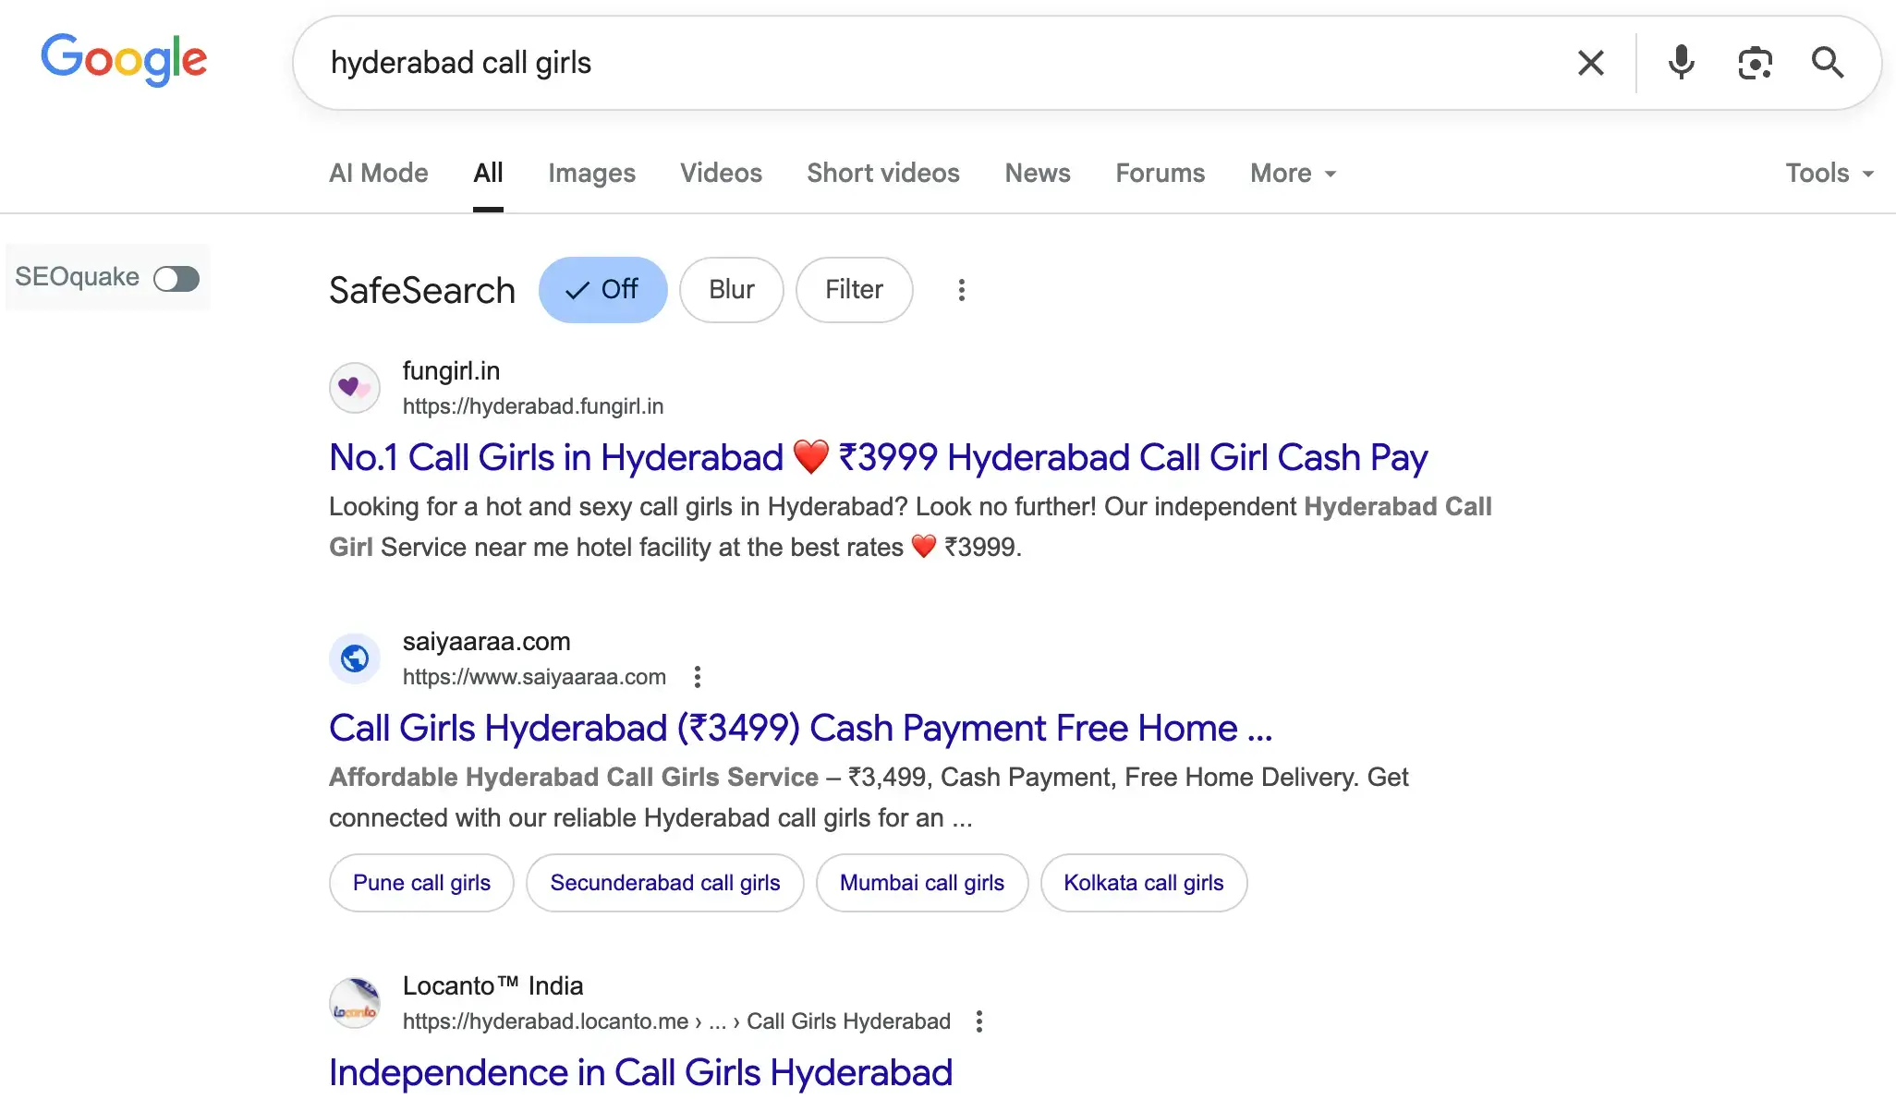Open the Independence in Call Girls Hyderabad link

click(x=640, y=1073)
